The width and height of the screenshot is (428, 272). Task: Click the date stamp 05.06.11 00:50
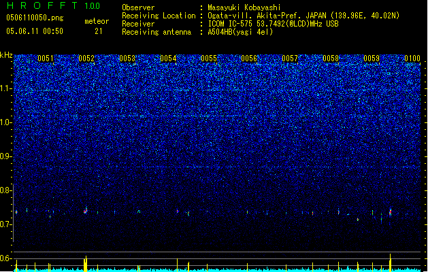tap(35, 31)
